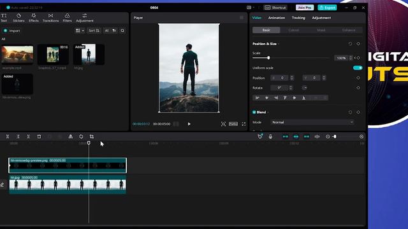The image size is (408, 229).
Task: Reset Position & Size values
Action: click(x=350, y=44)
